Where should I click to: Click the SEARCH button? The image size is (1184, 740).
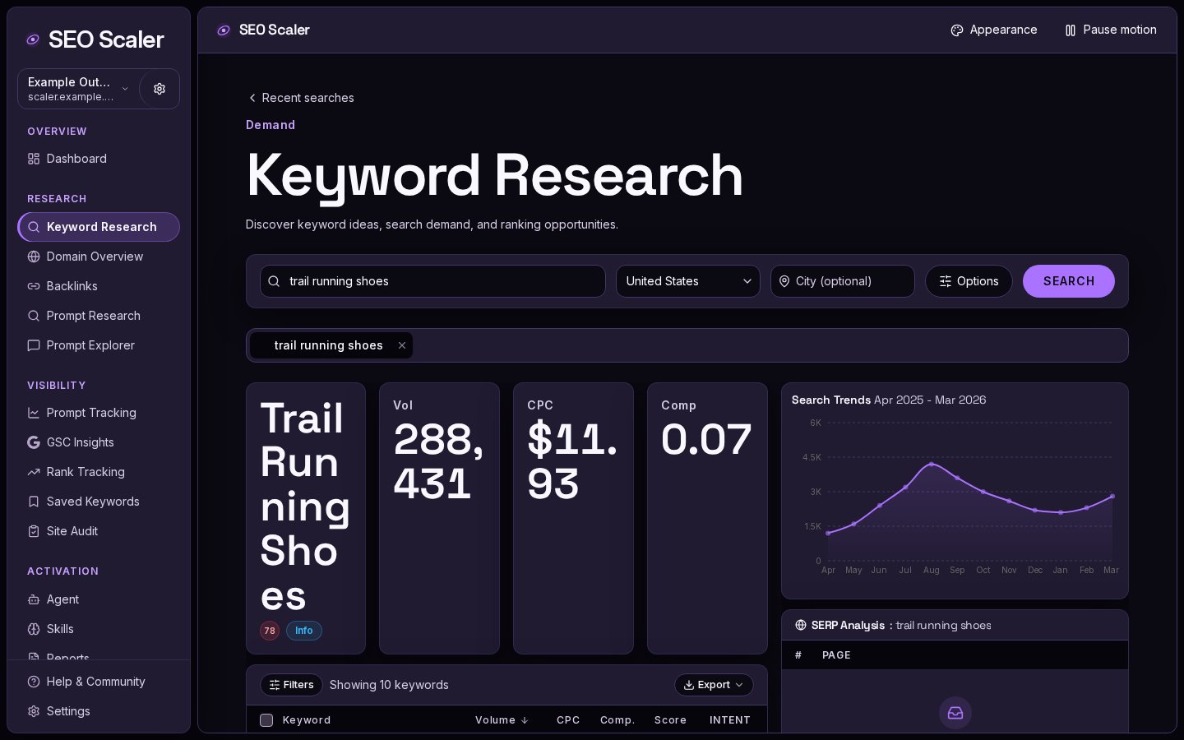coord(1069,281)
